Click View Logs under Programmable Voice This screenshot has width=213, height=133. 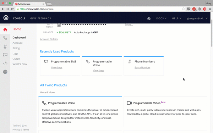[x=98, y=71]
